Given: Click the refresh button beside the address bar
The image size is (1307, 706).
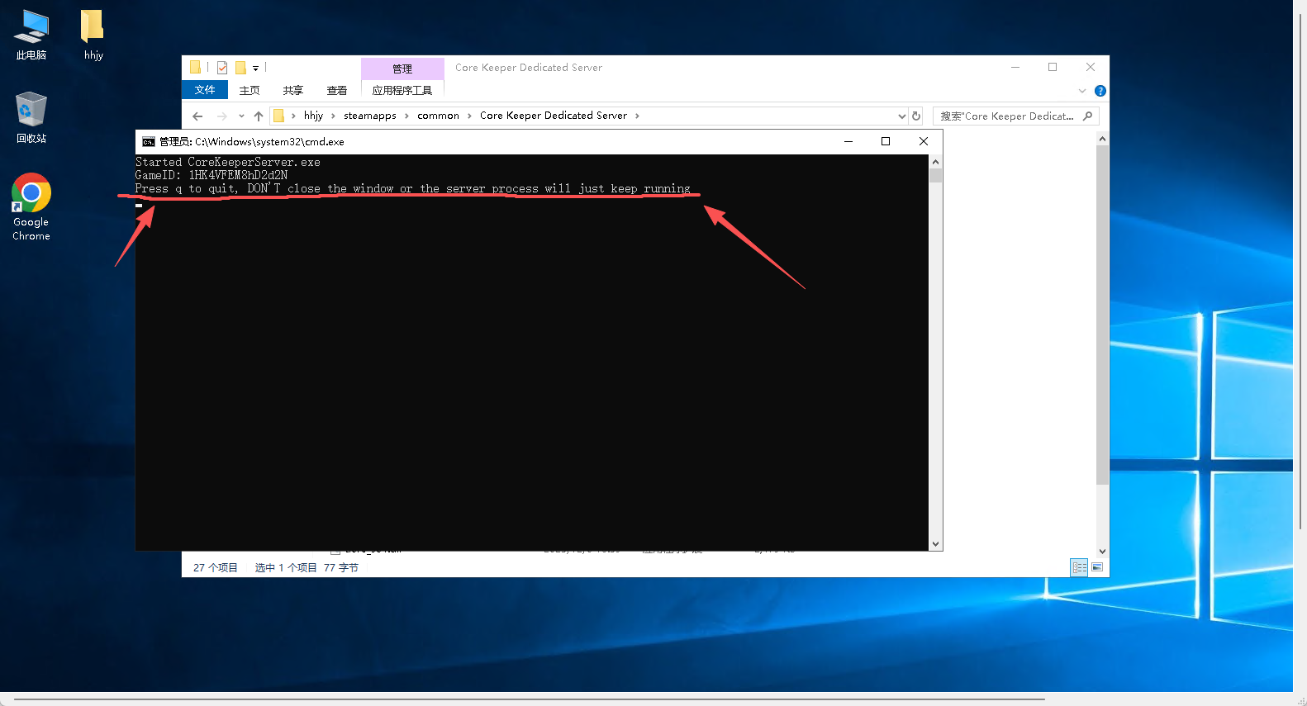Looking at the screenshot, I should (x=916, y=116).
